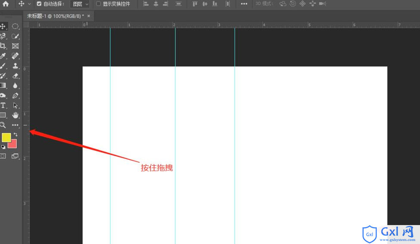Screen dimensions: 420x244
Task: Select the Hand tool
Action: point(15,115)
